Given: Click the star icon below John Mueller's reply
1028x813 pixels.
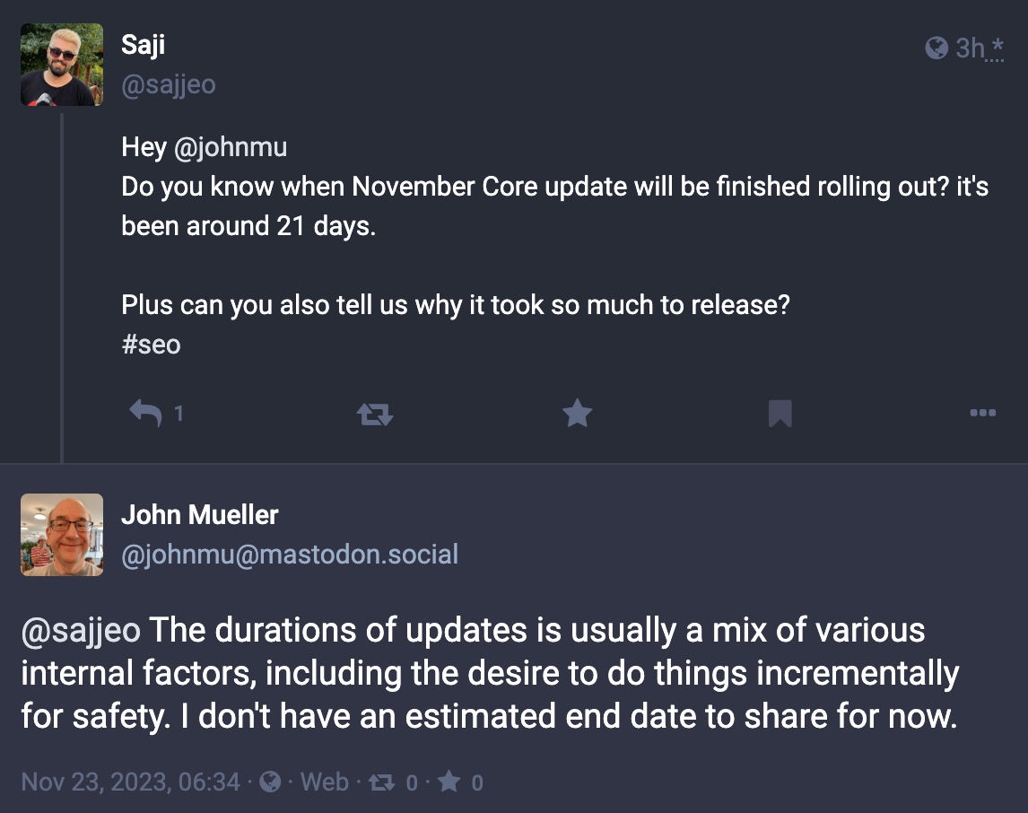Looking at the screenshot, I should point(450,781).
